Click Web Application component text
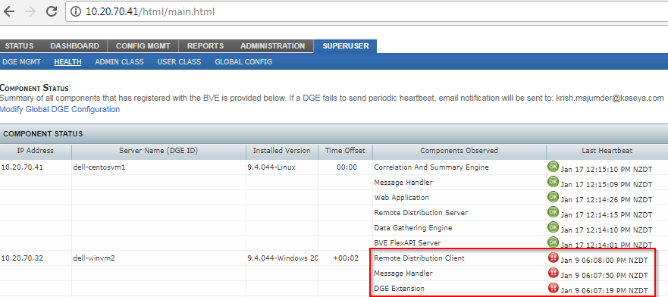The width and height of the screenshot is (668, 297). pos(401,198)
